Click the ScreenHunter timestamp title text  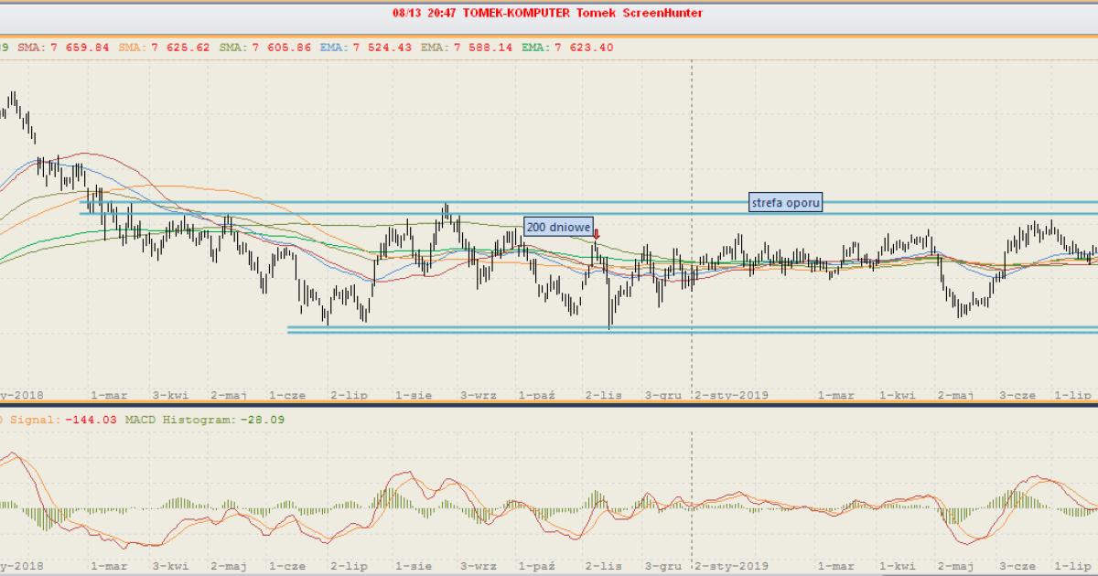pyautogui.click(x=547, y=13)
